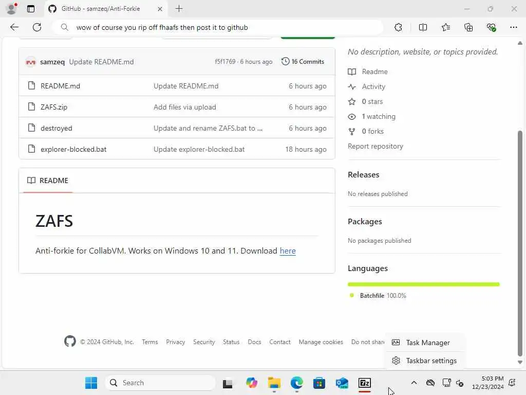Click Report repository link
Image resolution: width=526 pixels, height=395 pixels.
375,146
